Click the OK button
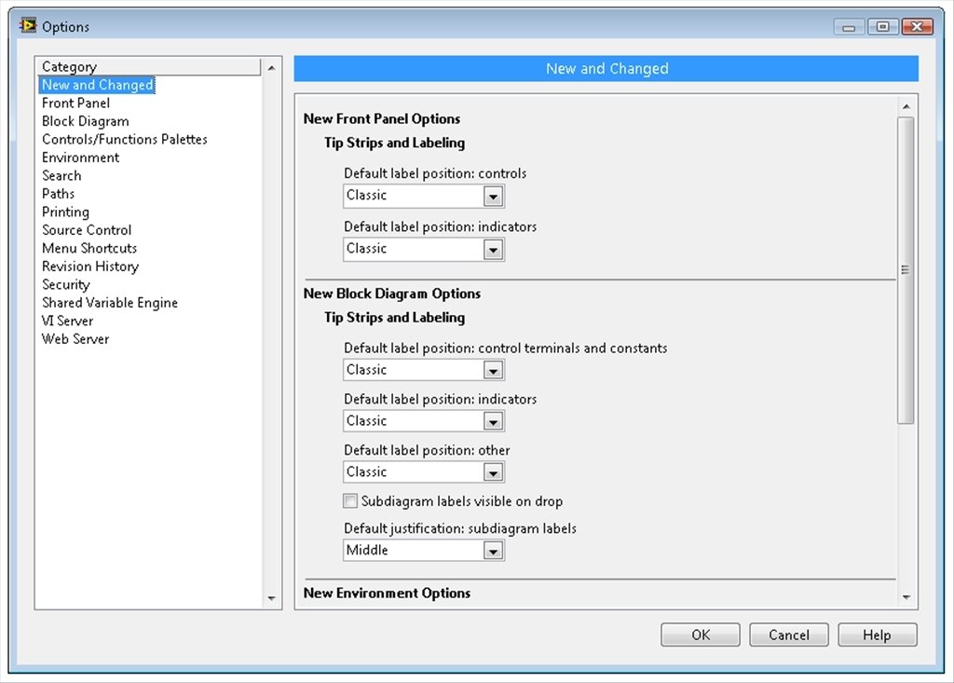This screenshot has height=683, width=954. (x=701, y=635)
